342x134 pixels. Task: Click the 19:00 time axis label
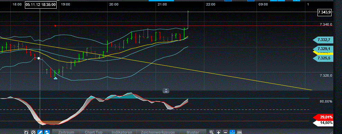pyautogui.click(x=65, y=4)
